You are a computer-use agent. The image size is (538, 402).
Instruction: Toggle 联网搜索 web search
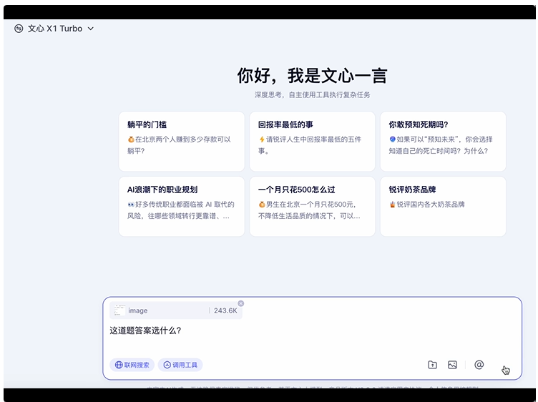pos(132,365)
